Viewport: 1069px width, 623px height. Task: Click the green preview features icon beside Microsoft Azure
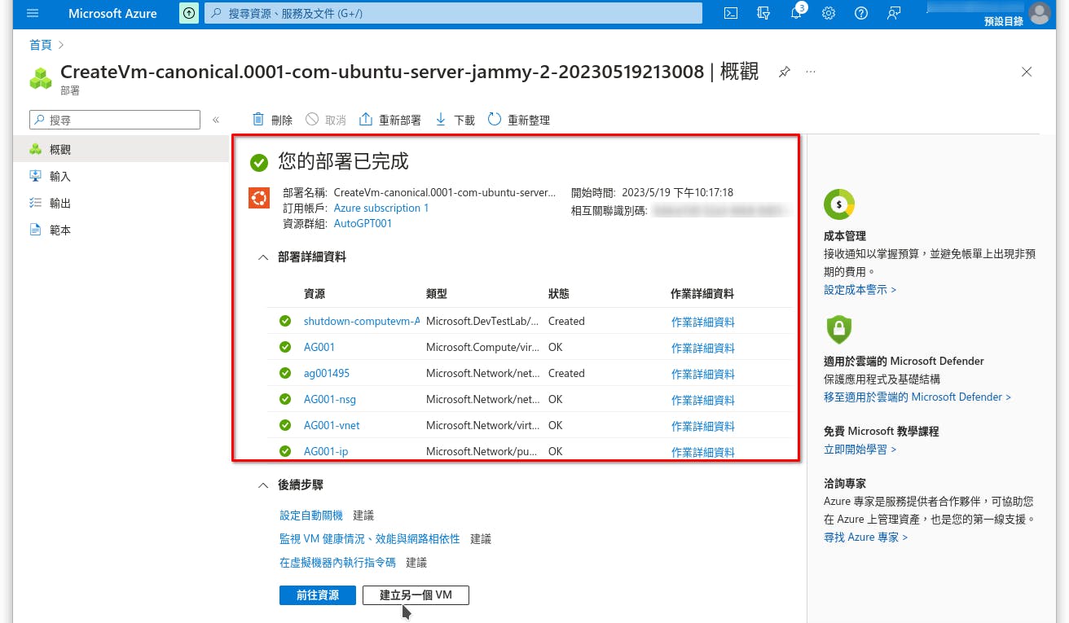click(188, 13)
